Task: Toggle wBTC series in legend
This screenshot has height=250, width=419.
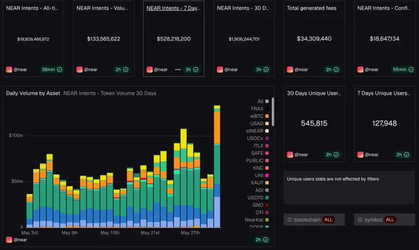Action: coord(259,116)
